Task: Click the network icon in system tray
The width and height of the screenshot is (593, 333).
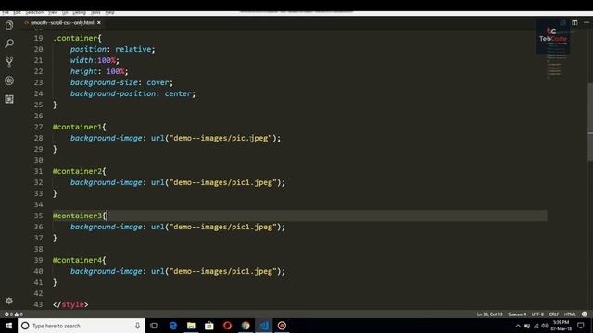Action: [536, 326]
